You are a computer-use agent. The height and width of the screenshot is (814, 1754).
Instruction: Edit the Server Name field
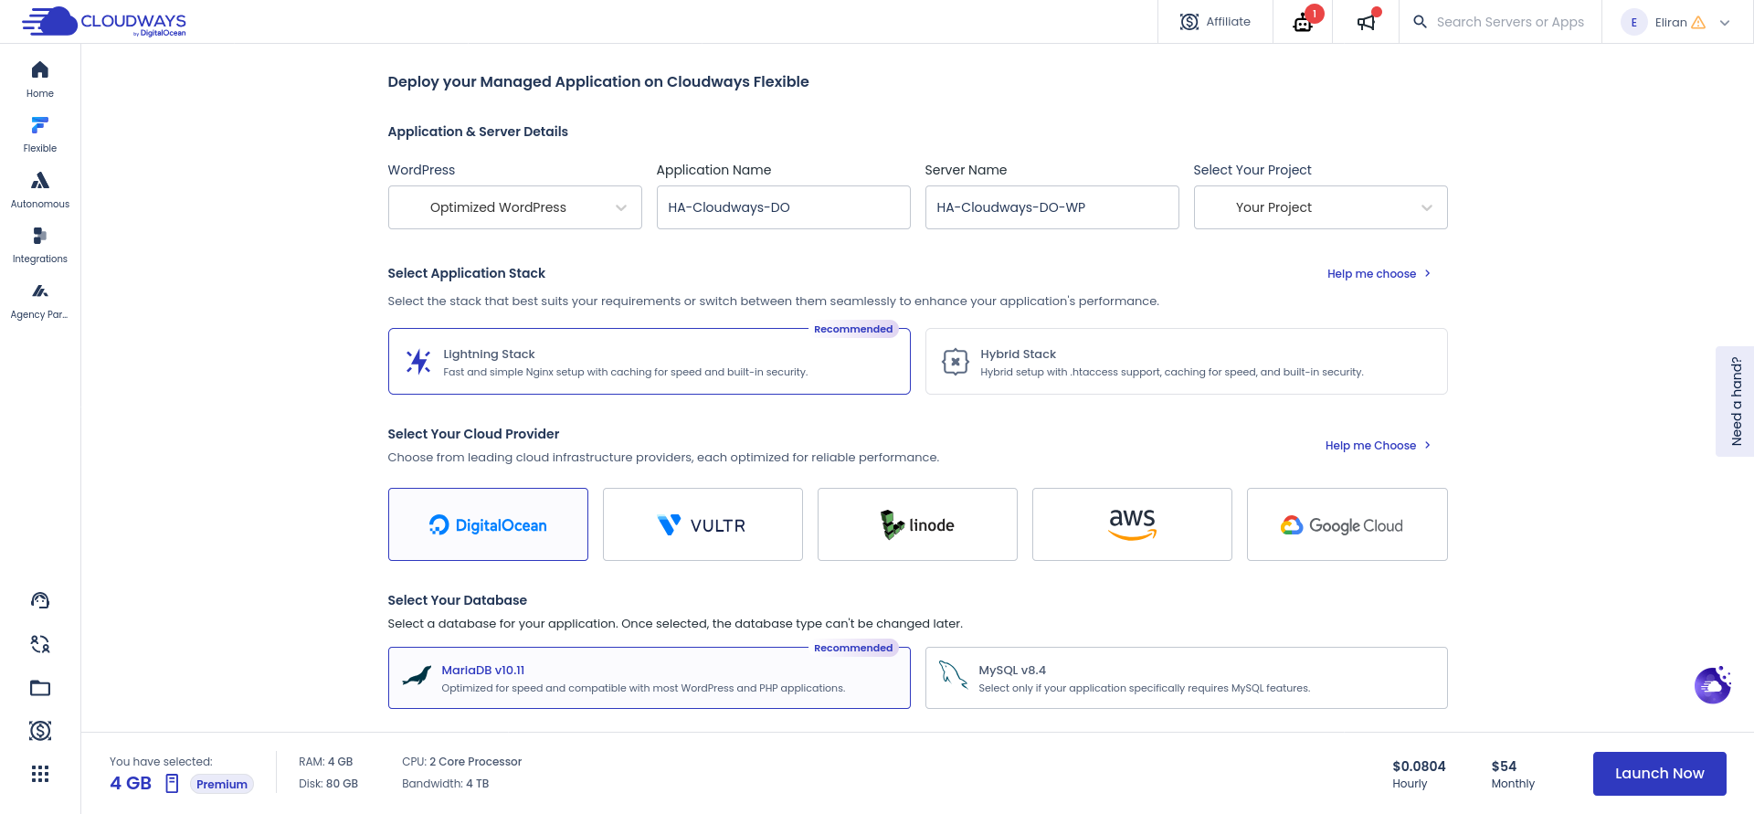(x=1052, y=207)
